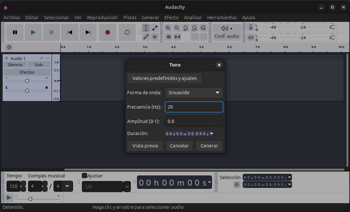350x212 pixels.
Task: Toggle the Loop playback button
Action: (x=127, y=32)
